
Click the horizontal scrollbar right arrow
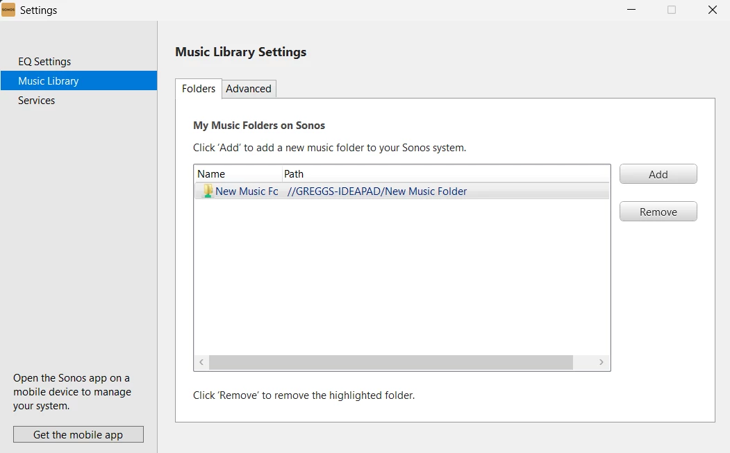coord(602,362)
